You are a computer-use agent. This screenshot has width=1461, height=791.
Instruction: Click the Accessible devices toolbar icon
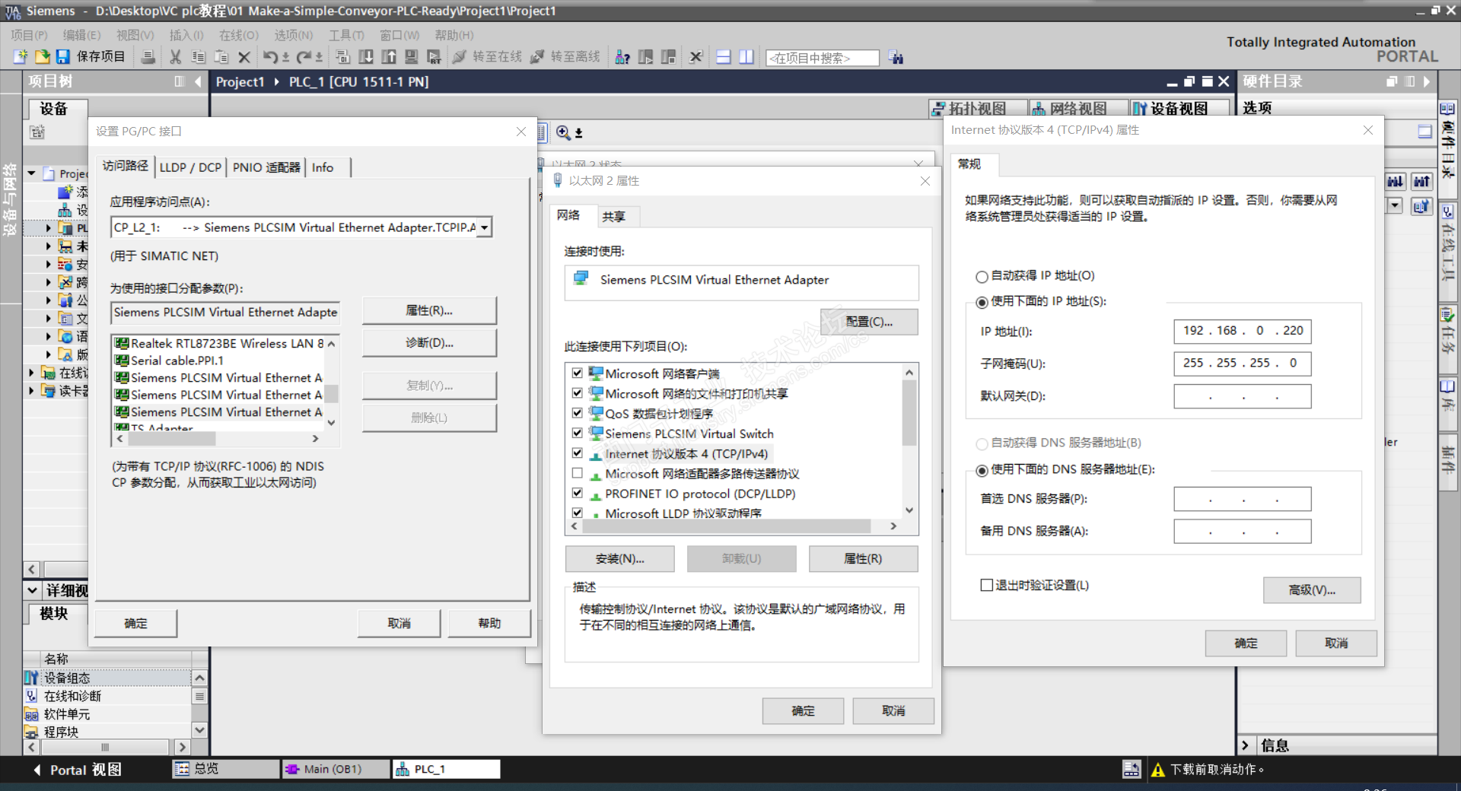622,57
